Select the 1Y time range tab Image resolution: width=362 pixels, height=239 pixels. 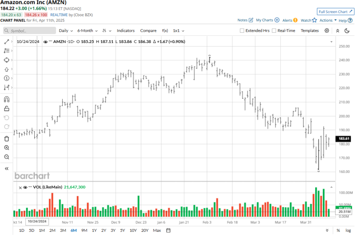(x=94, y=230)
